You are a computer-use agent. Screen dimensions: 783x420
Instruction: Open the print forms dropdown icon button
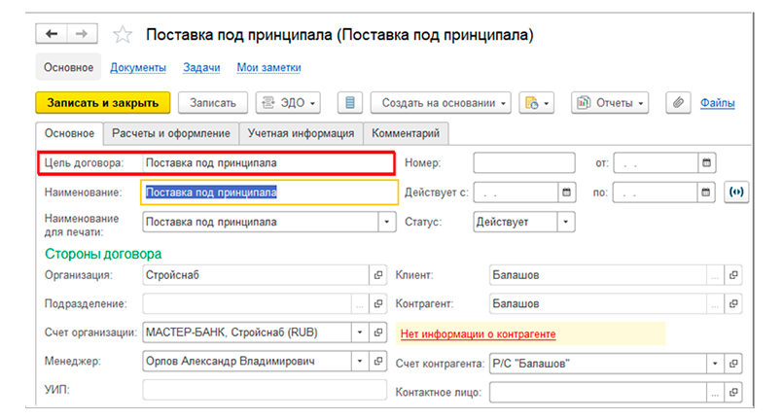pyautogui.click(x=537, y=103)
